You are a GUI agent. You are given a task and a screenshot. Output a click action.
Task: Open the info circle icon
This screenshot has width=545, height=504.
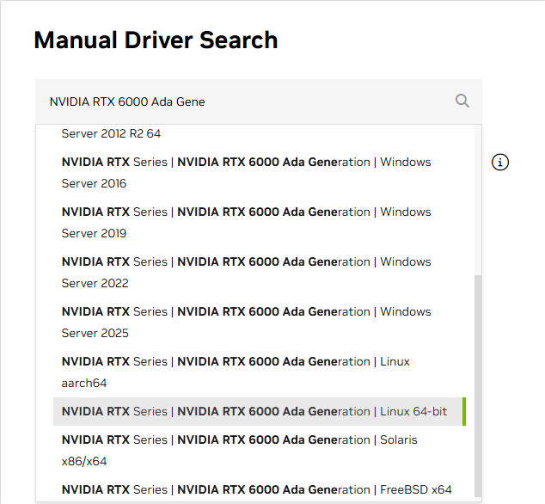tap(500, 163)
